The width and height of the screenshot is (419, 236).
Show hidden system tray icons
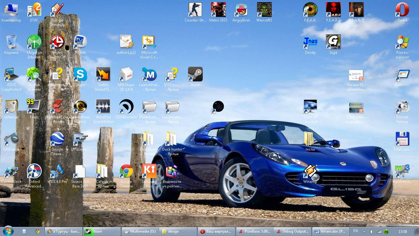364,231
